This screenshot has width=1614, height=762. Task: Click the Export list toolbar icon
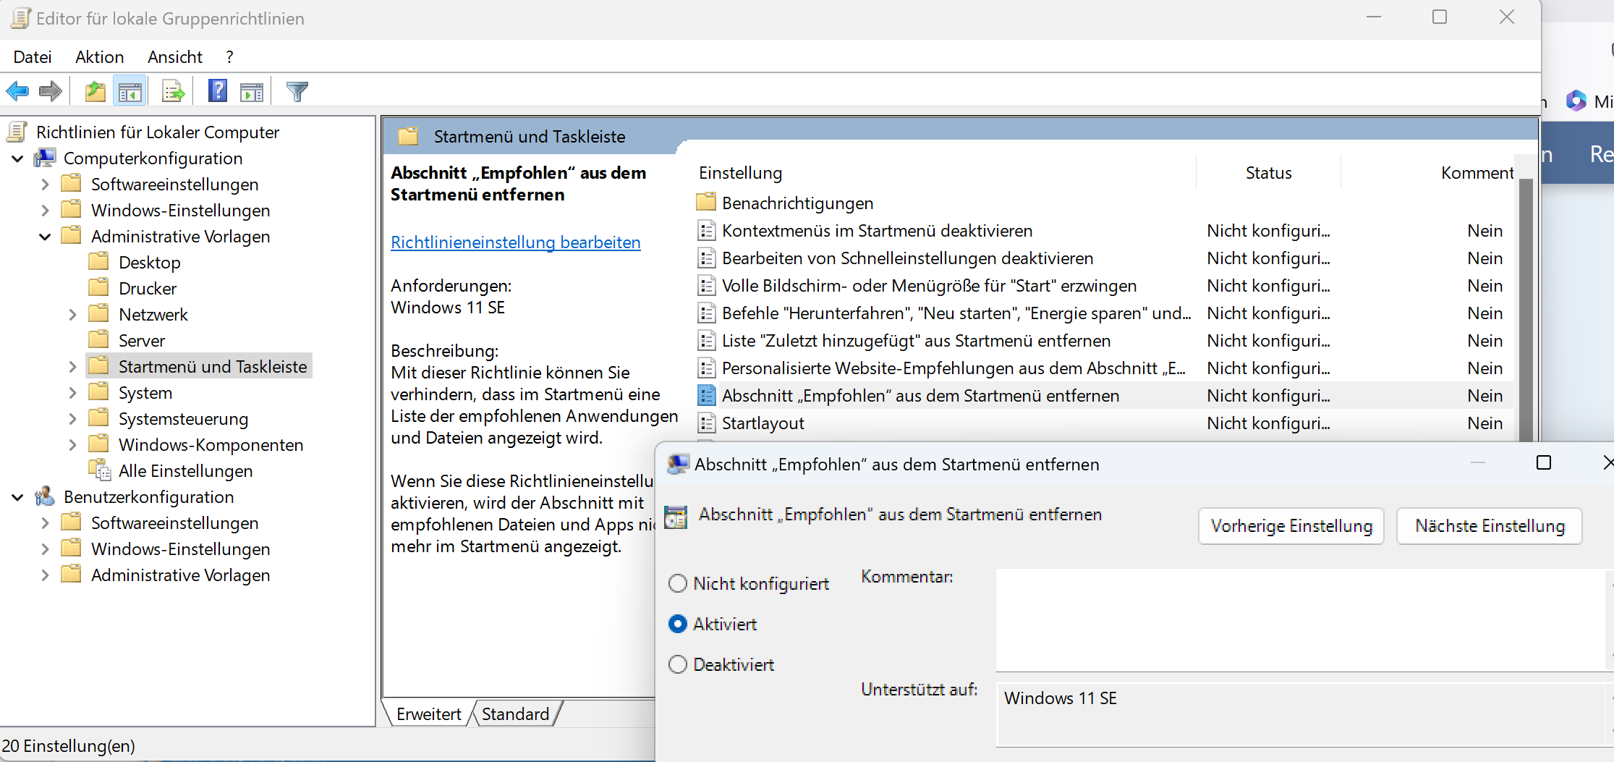tap(174, 92)
